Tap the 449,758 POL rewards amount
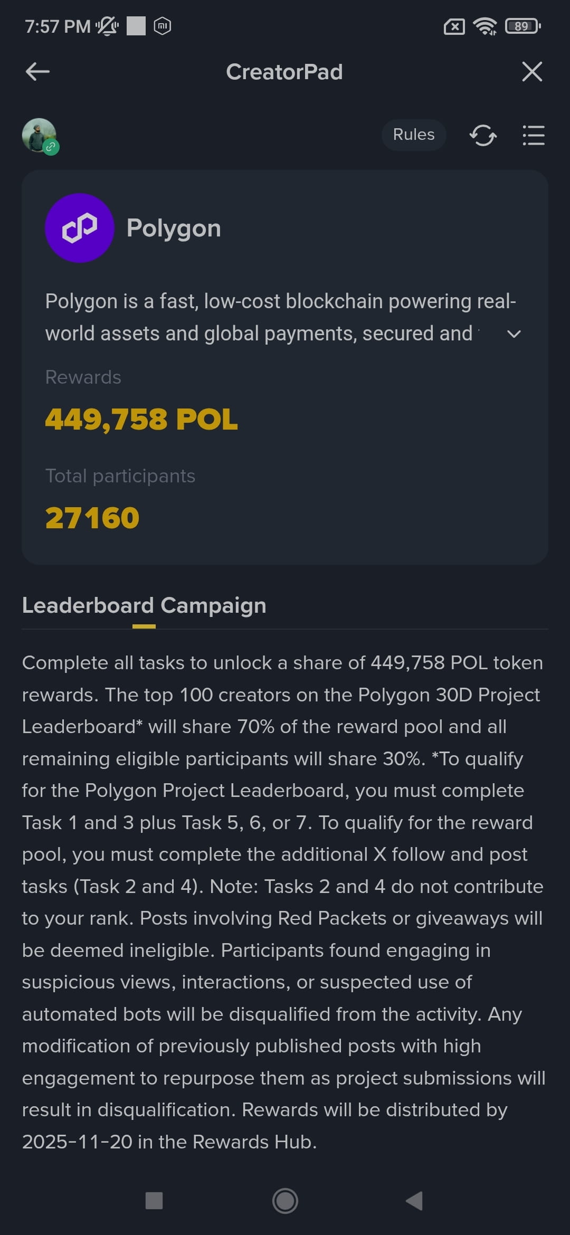The width and height of the screenshot is (570, 1235). coord(141,420)
